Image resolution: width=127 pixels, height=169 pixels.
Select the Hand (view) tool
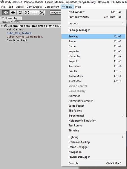click(x=6, y=13)
